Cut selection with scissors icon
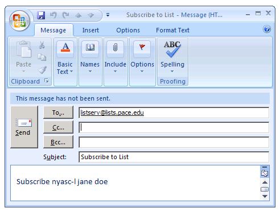This screenshot has height=212, width=280. coord(42,45)
